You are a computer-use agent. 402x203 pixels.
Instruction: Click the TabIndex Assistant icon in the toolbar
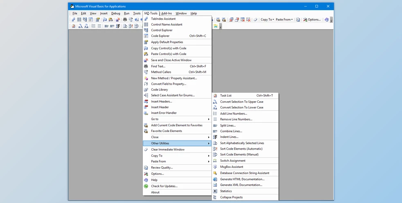73,20
